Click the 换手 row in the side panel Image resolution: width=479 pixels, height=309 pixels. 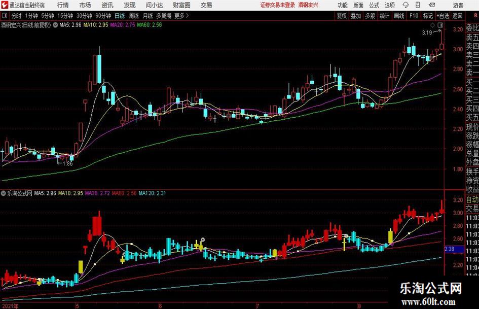click(472, 171)
